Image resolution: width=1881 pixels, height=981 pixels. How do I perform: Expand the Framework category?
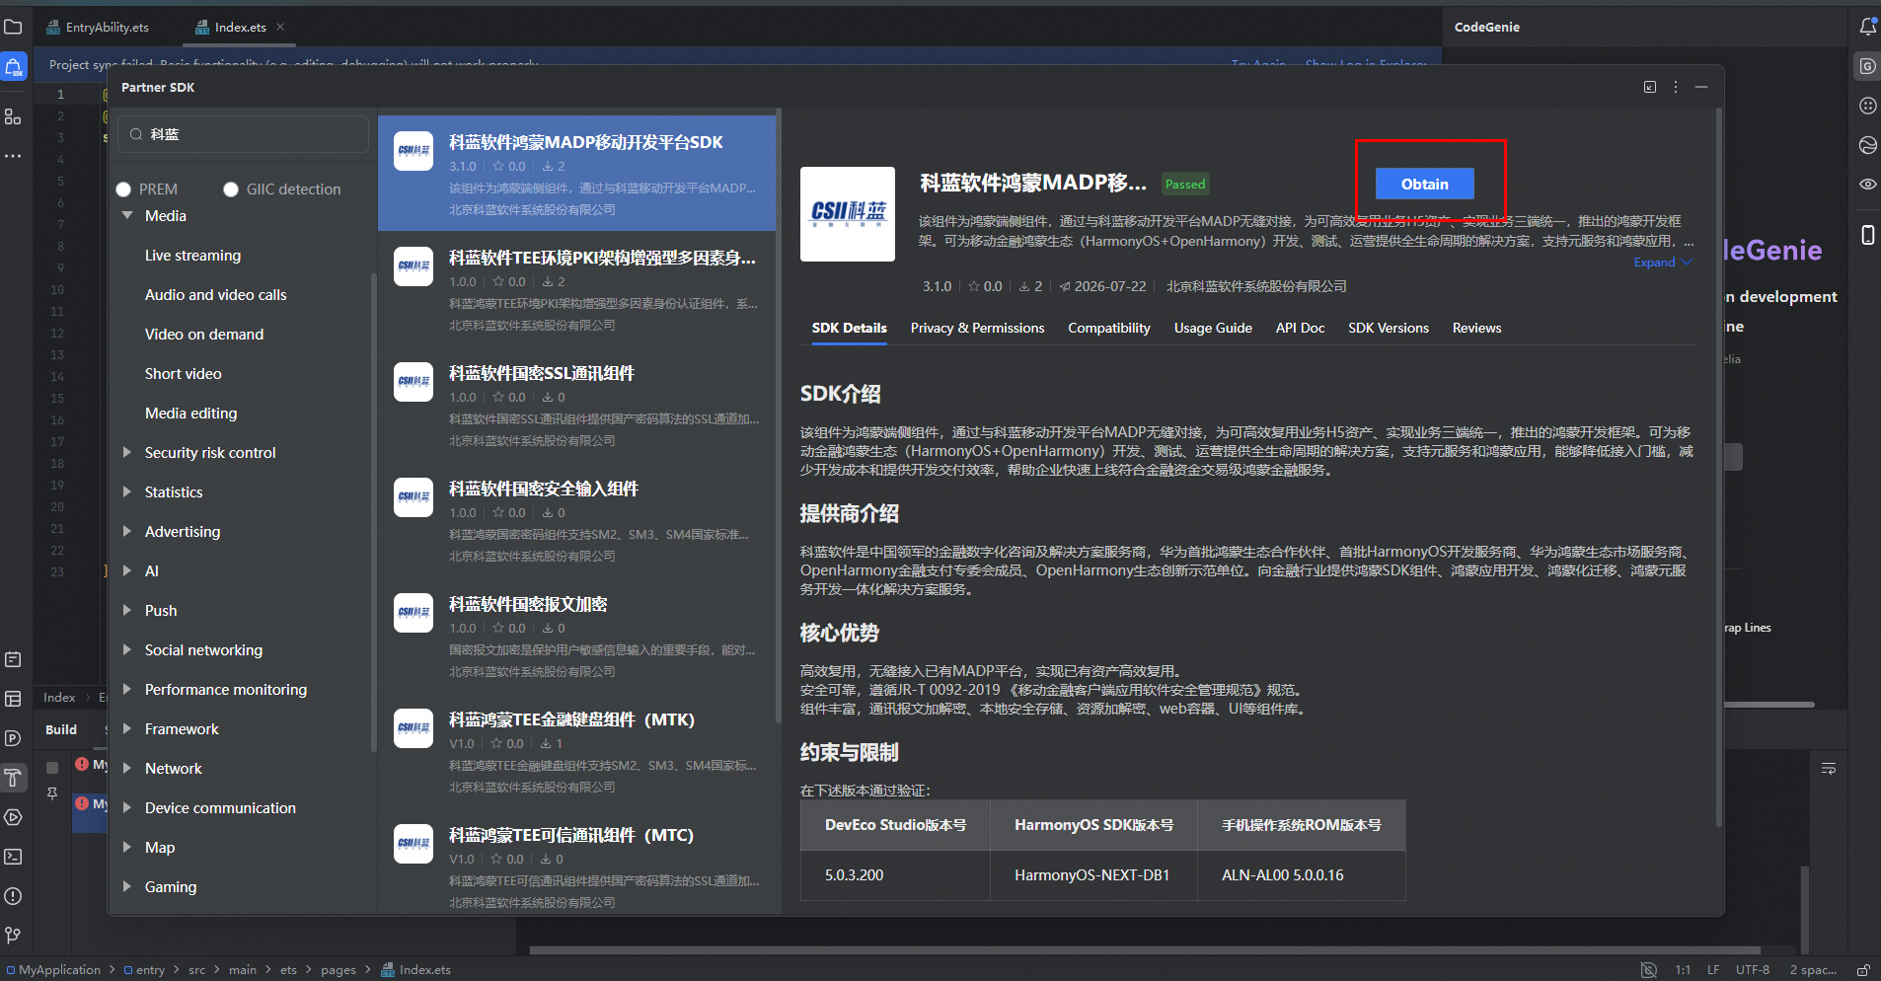click(x=127, y=728)
